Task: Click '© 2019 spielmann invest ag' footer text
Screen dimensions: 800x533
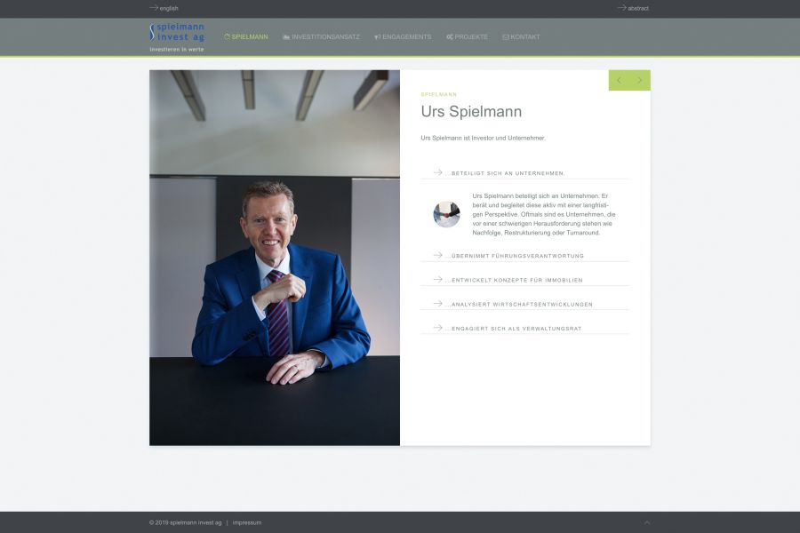Action: point(186,522)
